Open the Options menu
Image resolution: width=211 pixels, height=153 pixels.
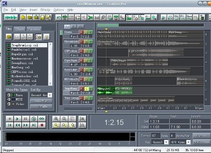[x=59, y=10]
